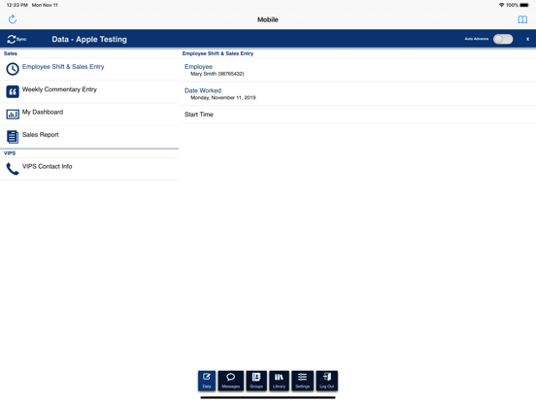This screenshot has height=402, width=536.
Task: Open My Dashboard
Action: (89, 115)
